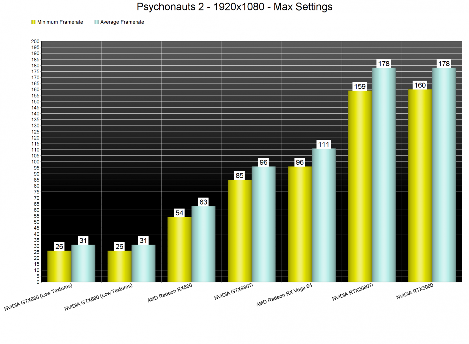Click the 54 data label on RX580
Screen dimensions: 469x344
click(x=179, y=213)
